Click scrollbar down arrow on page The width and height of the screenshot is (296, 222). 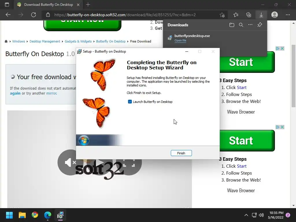[293, 206]
